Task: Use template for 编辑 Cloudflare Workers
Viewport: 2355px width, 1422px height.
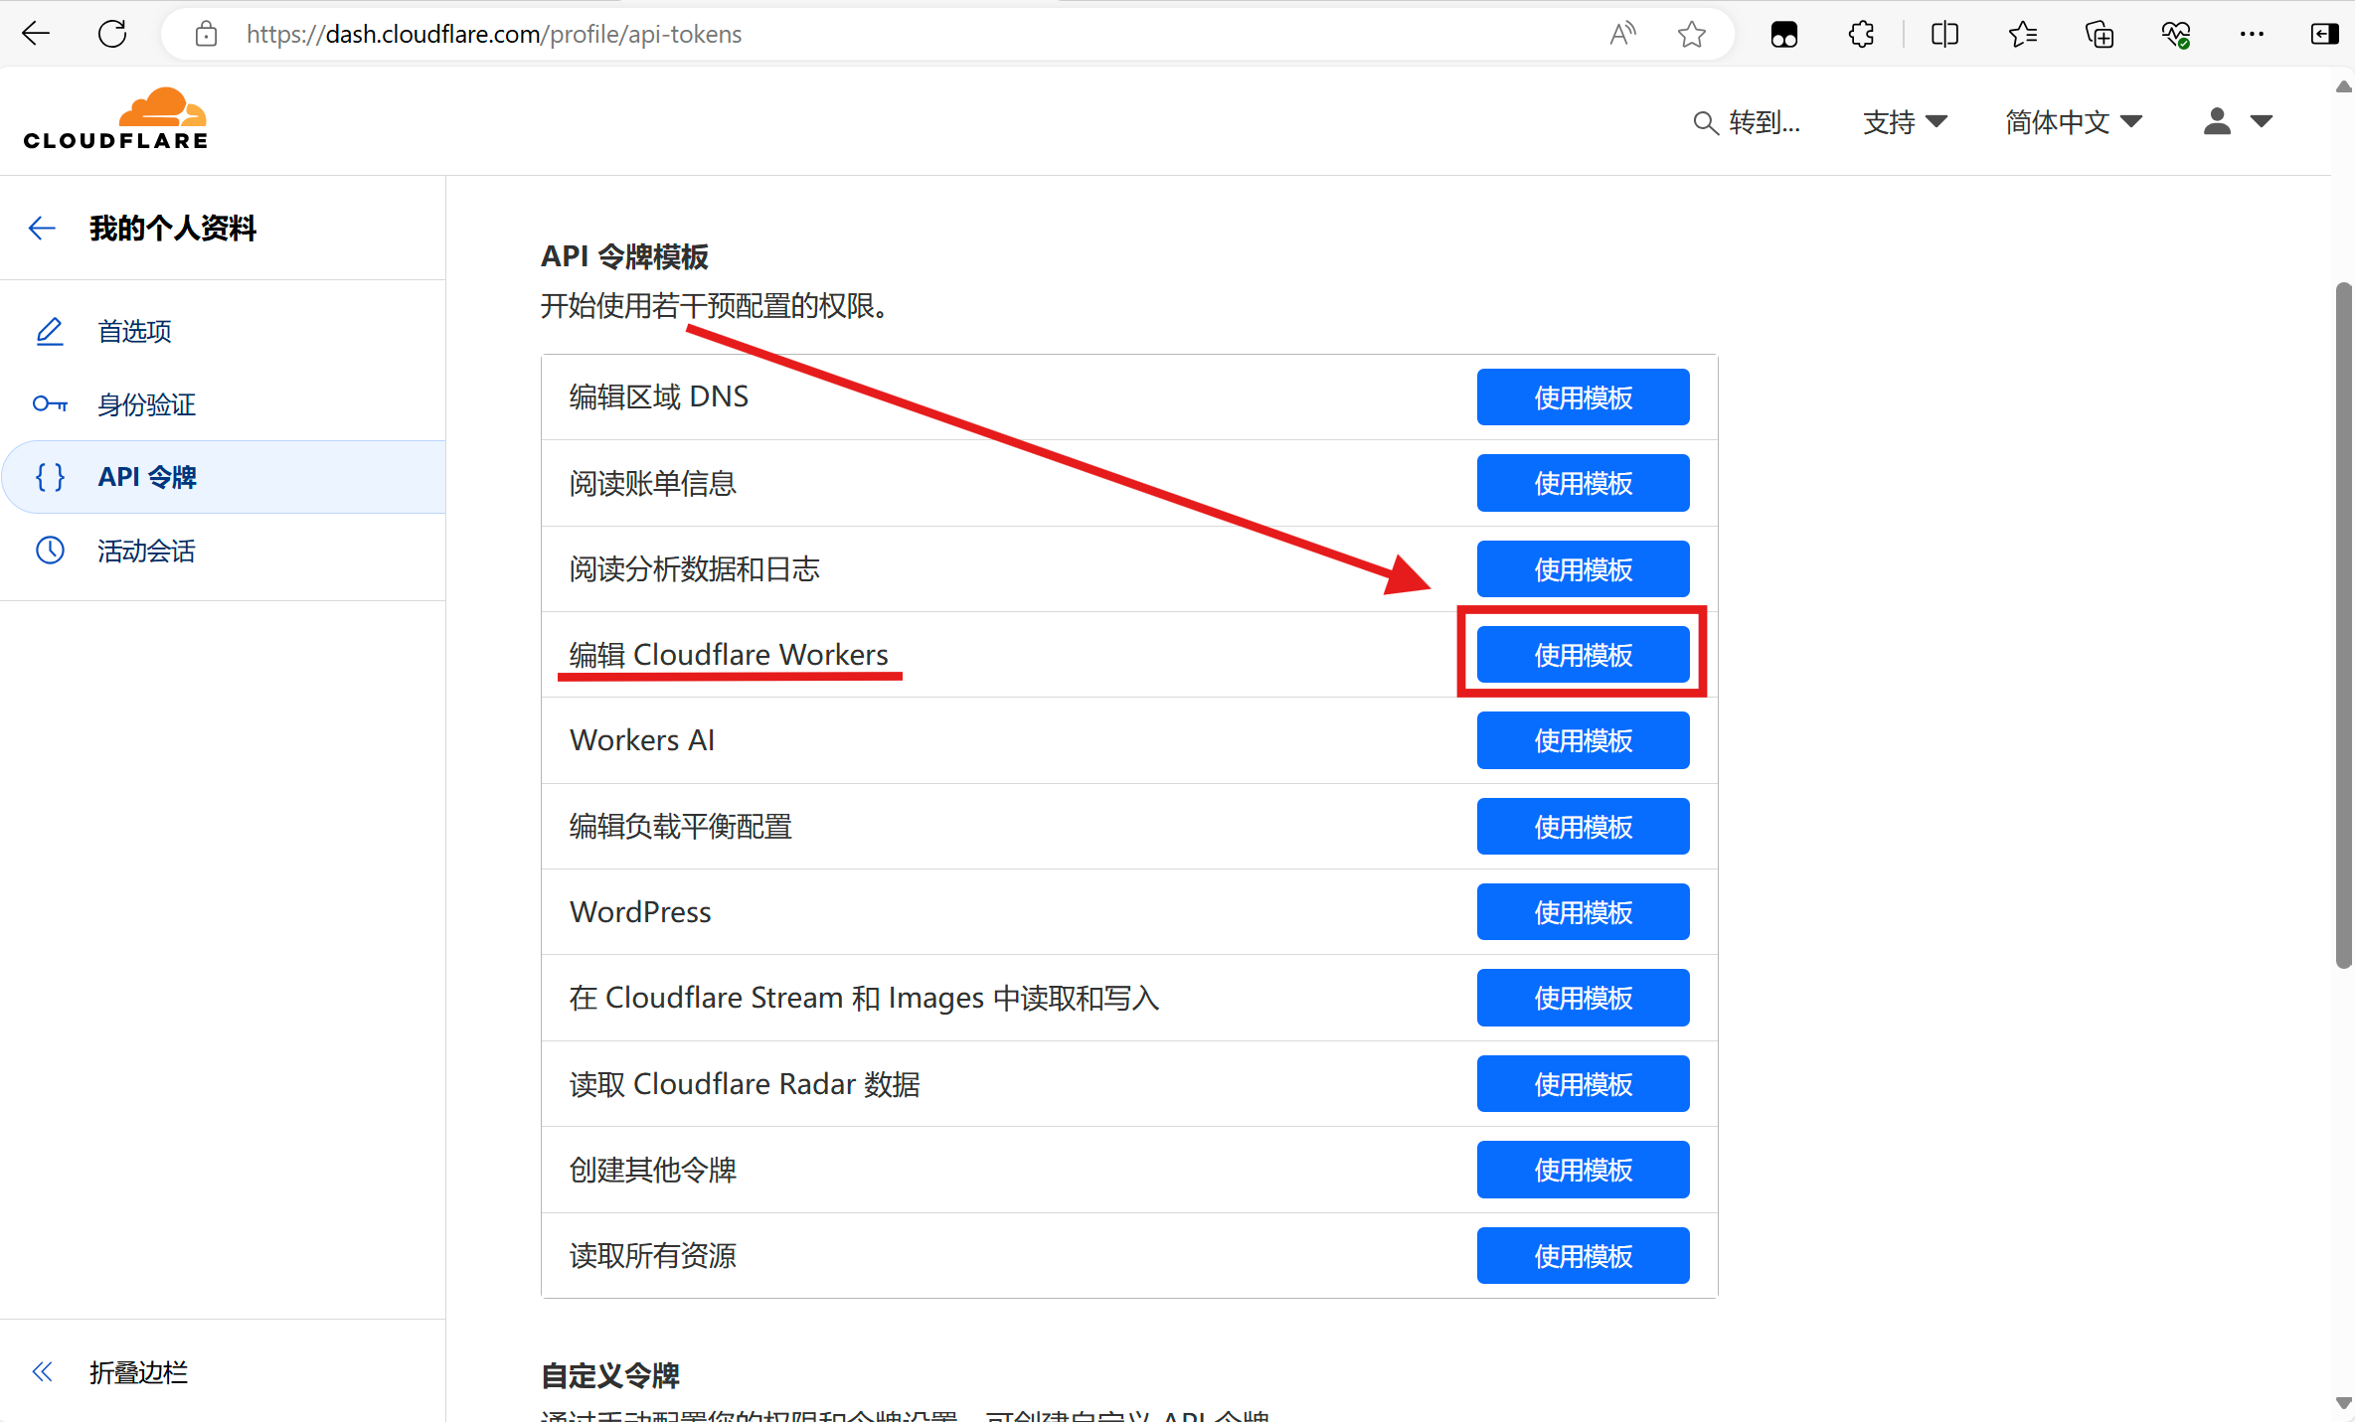Action: click(1583, 655)
